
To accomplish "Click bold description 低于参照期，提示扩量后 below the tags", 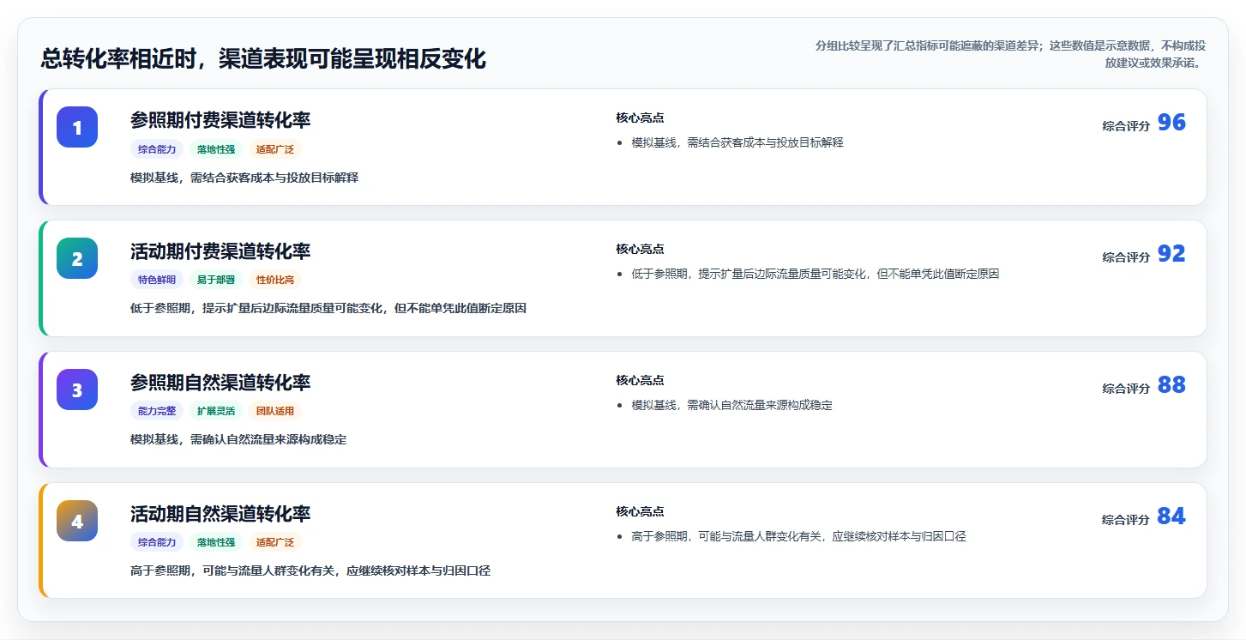I will click(x=328, y=308).
